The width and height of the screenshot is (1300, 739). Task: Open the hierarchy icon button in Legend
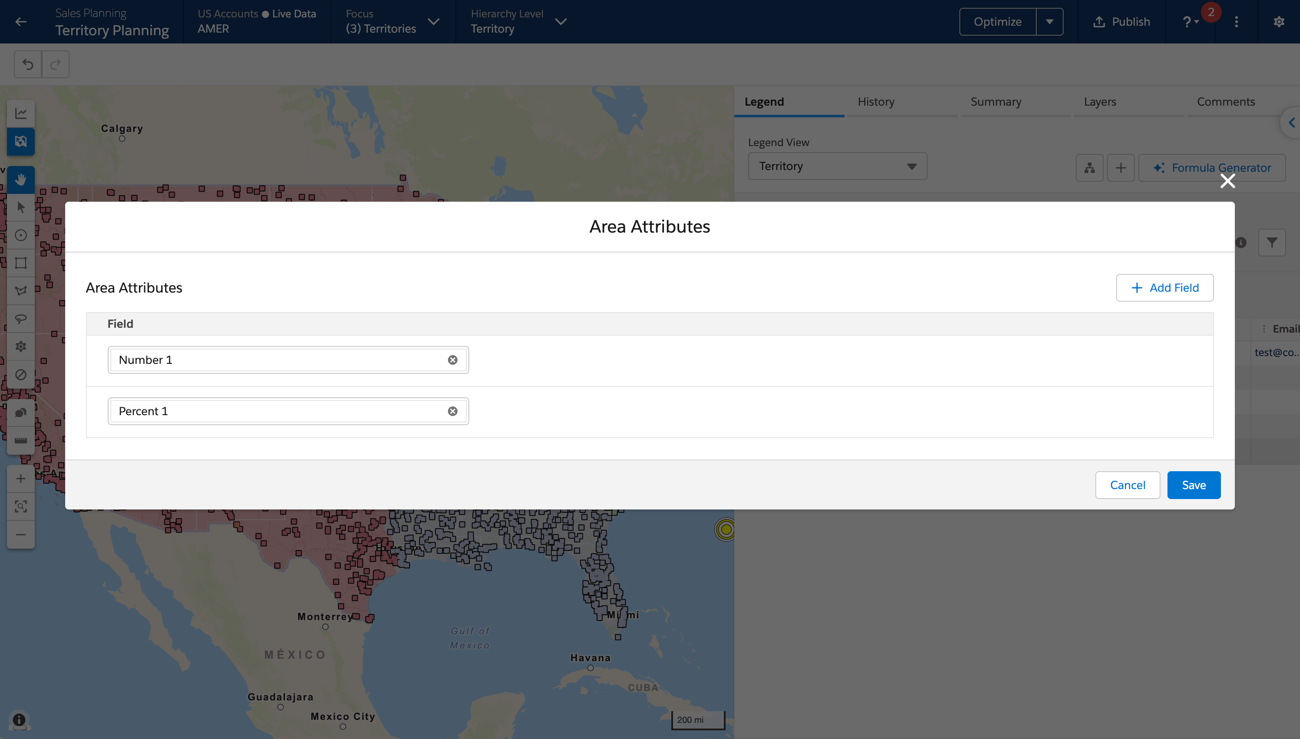click(x=1090, y=167)
